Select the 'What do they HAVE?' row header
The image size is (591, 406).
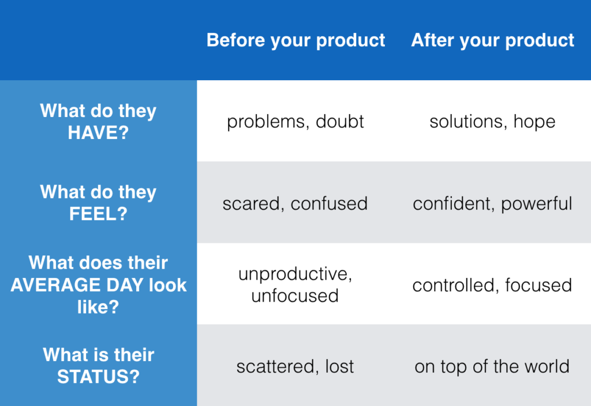click(x=98, y=121)
